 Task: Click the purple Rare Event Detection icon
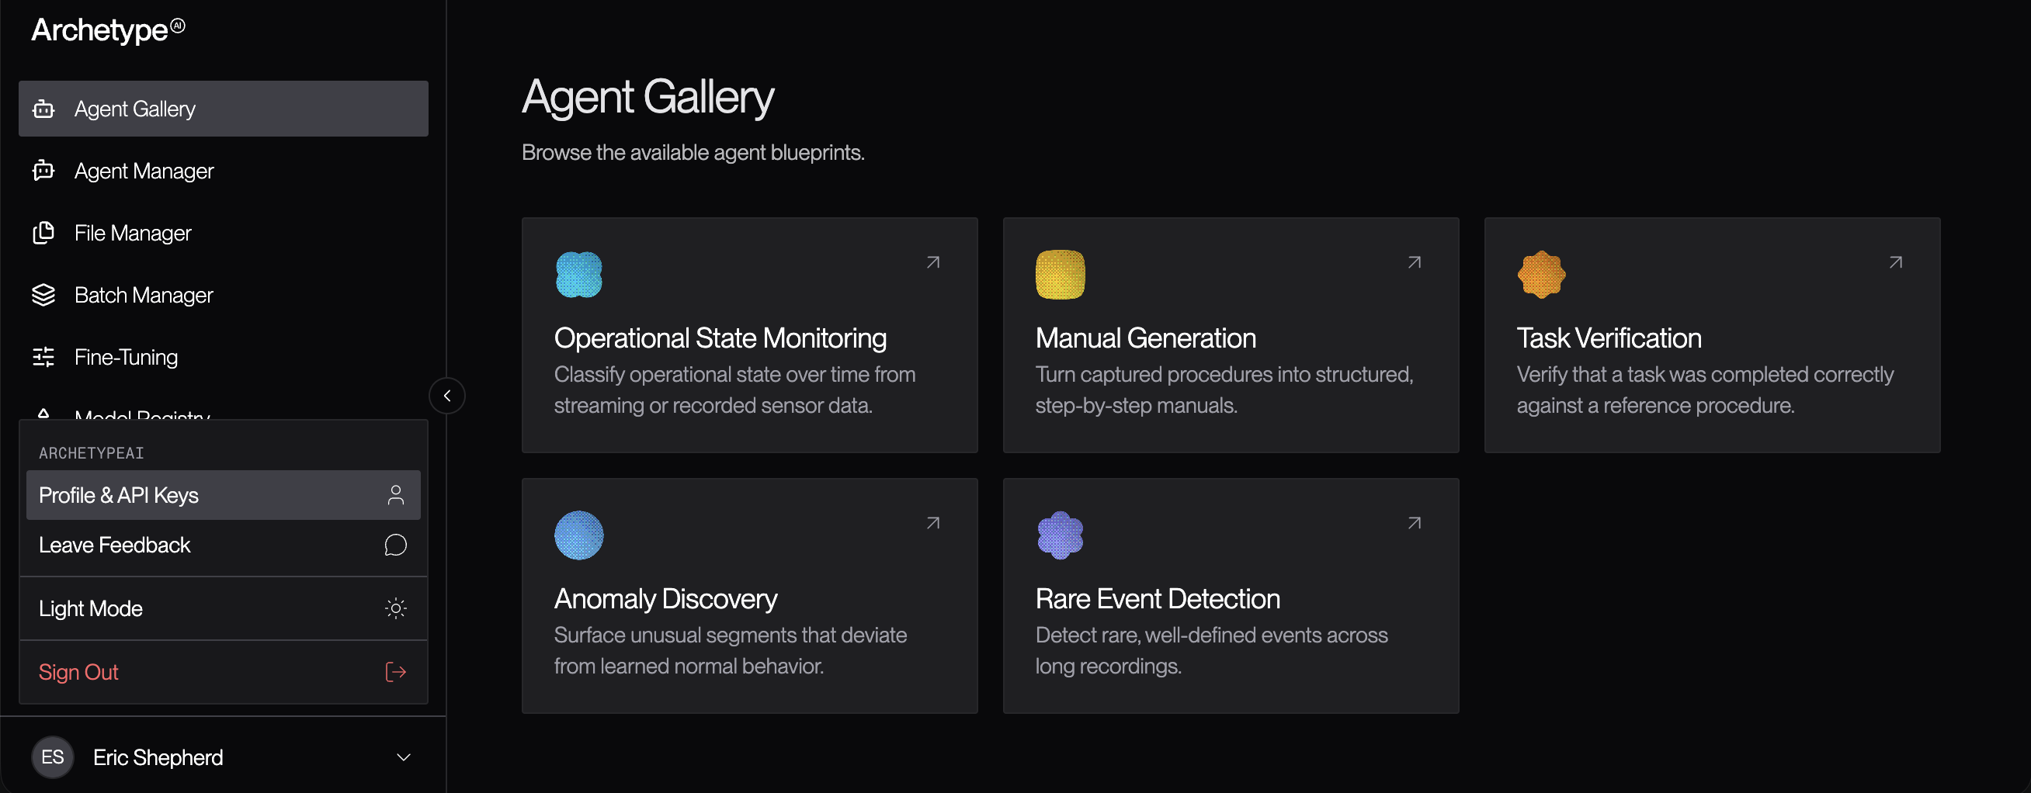tap(1060, 535)
